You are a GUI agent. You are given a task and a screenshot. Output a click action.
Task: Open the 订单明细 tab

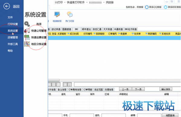pyautogui.click(x=88, y=90)
